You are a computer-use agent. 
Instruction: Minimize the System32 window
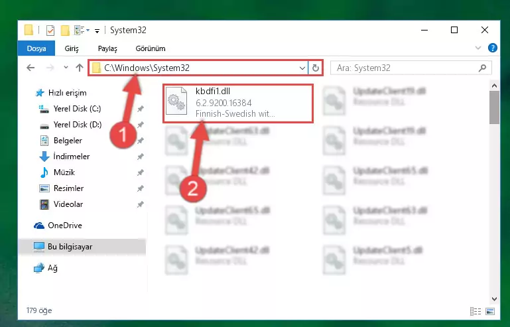[x=424, y=30]
